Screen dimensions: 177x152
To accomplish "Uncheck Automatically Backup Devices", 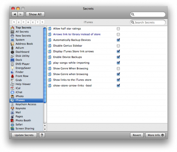I will 118,40.
